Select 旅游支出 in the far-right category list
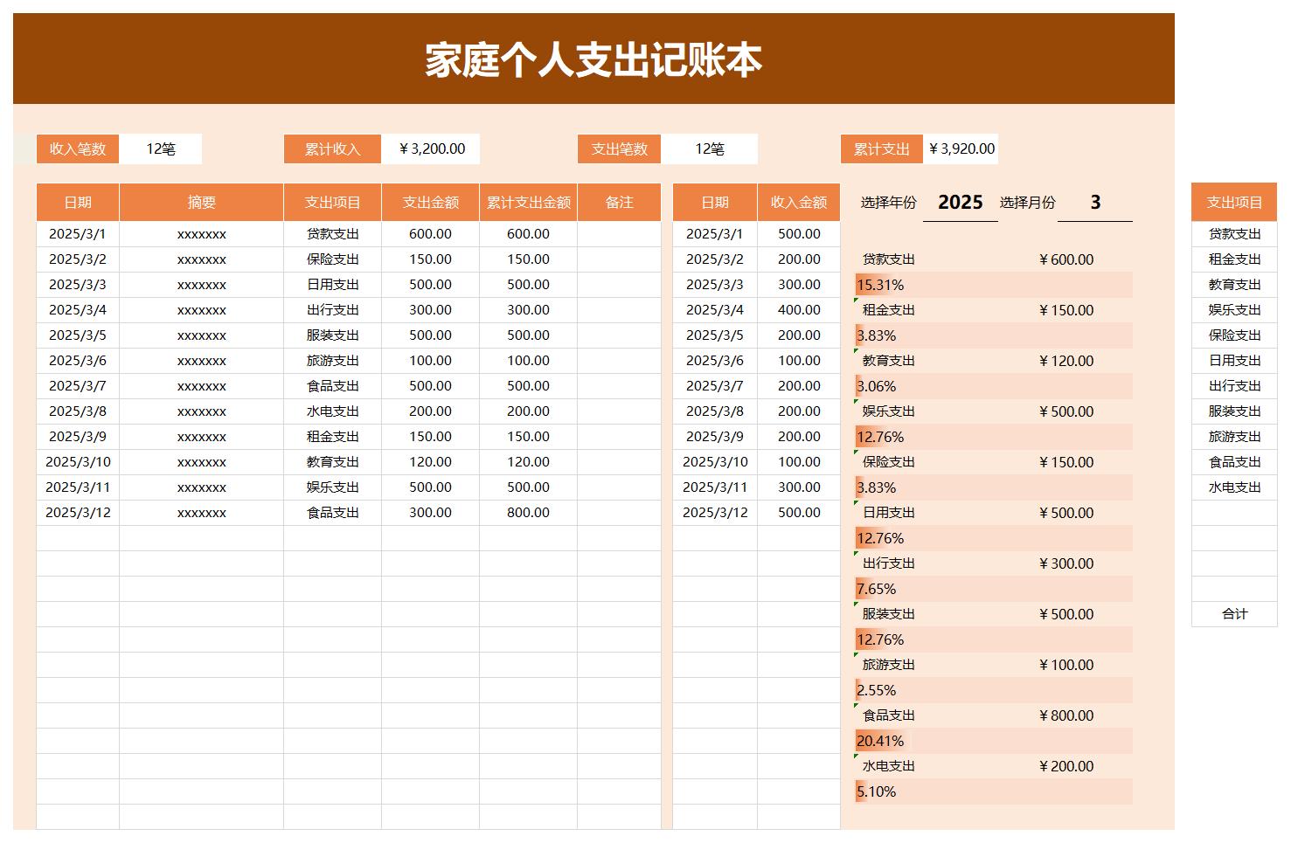Image resolution: width=1291 pixels, height=843 pixels. [1234, 436]
